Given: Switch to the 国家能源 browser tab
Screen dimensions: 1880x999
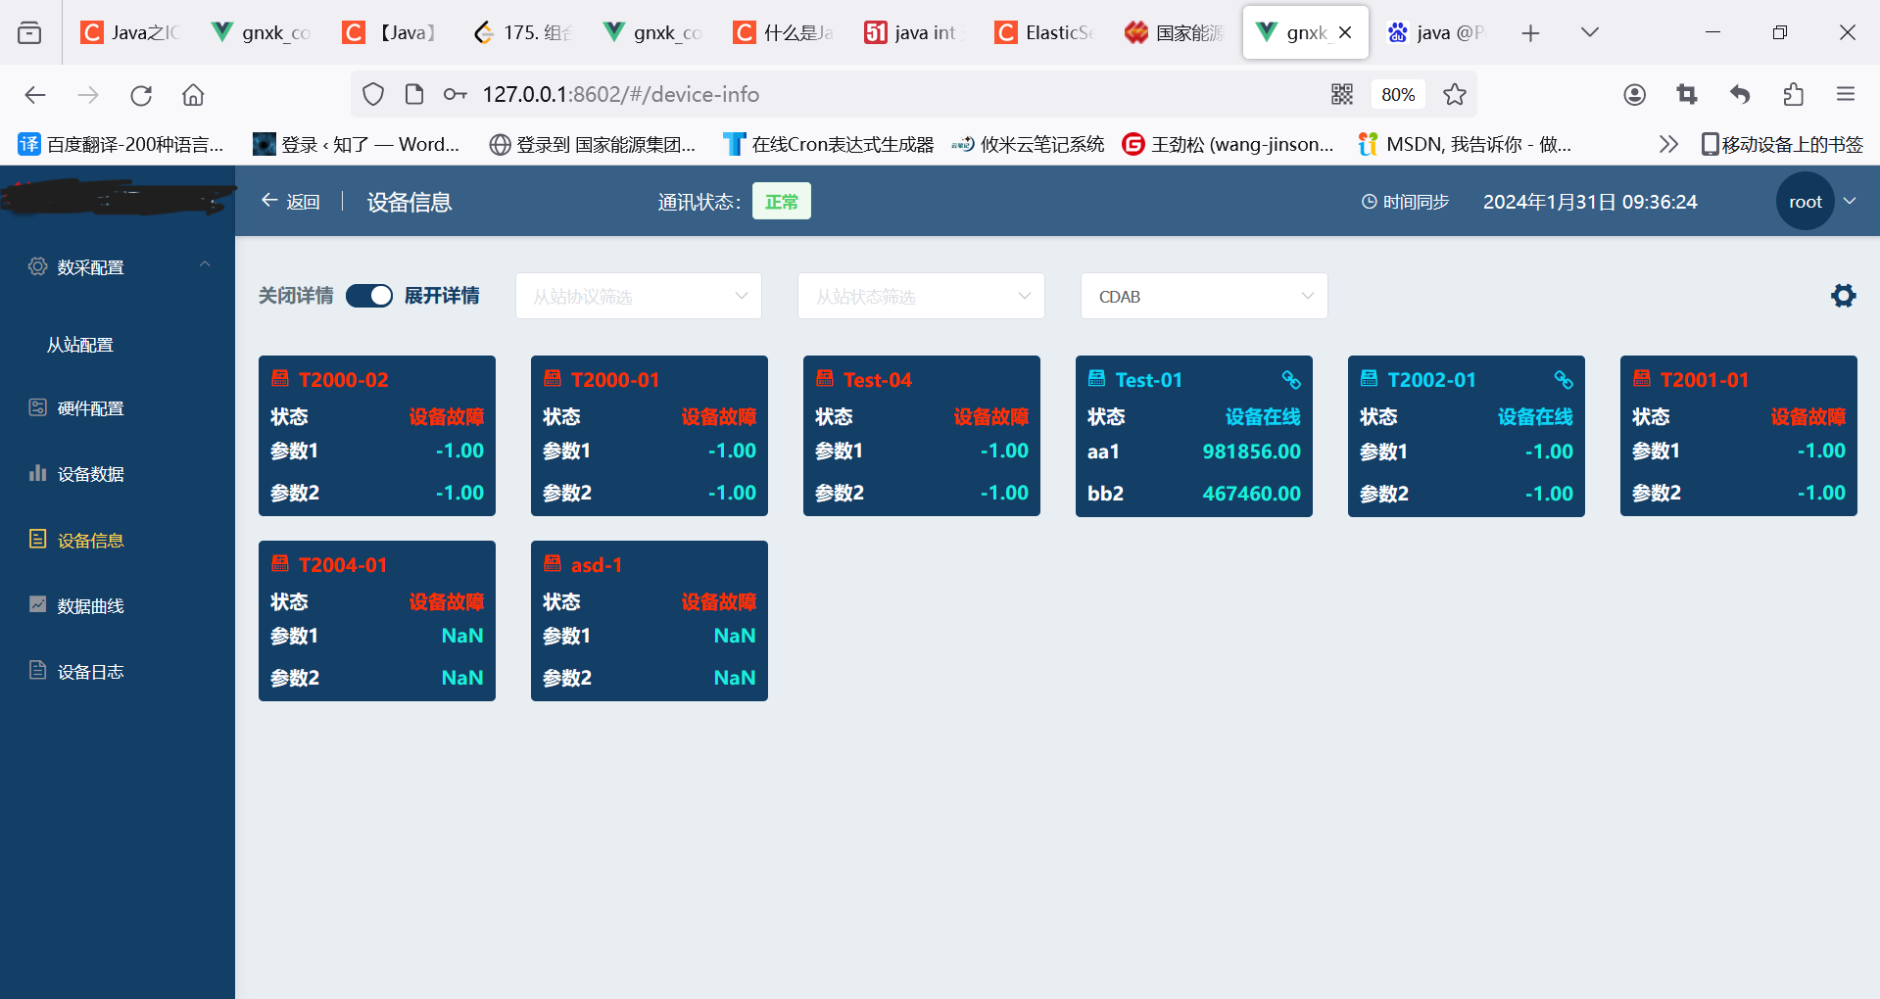Looking at the screenshot, I should tap(1176, 32).
